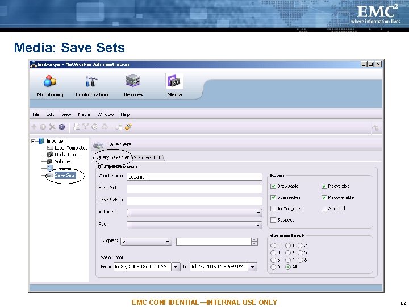The image size is (409, 307).
Task: Click the Label Templates tree icon
Action: [50, 148]
